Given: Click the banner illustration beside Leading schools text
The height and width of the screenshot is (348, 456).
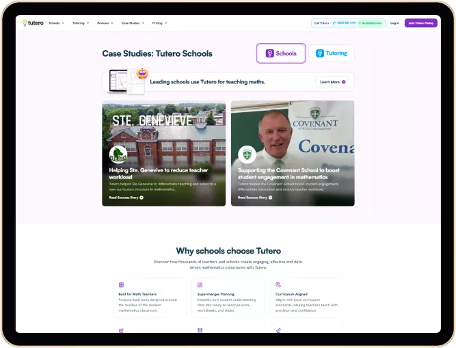Looking at the screenshot, I should [x=129, y=81].
